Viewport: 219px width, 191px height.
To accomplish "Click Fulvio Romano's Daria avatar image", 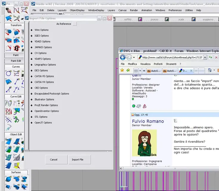I will coord(144,143).
